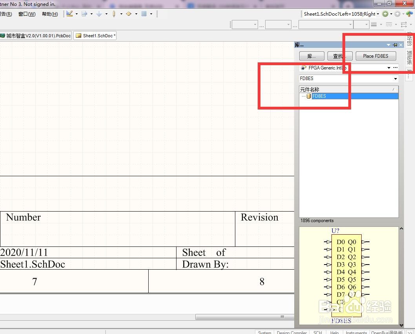Switch to Sheet1.SchDoc tab

[95, 36]
